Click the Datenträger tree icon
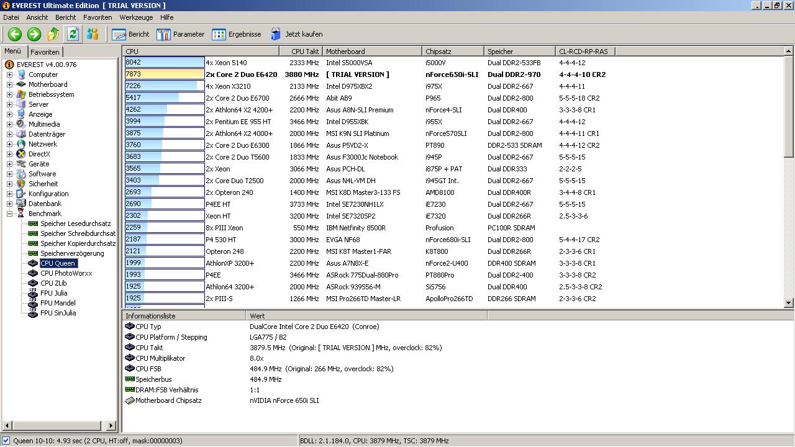This screenshot has height=447, width=795. coord(22,134)
